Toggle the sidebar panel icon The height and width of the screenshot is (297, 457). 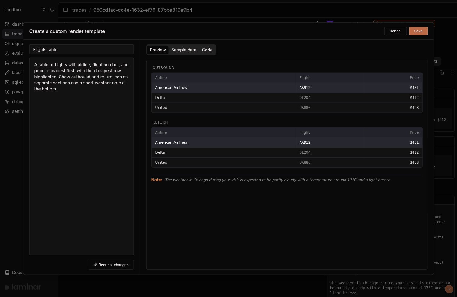[66, 10]
